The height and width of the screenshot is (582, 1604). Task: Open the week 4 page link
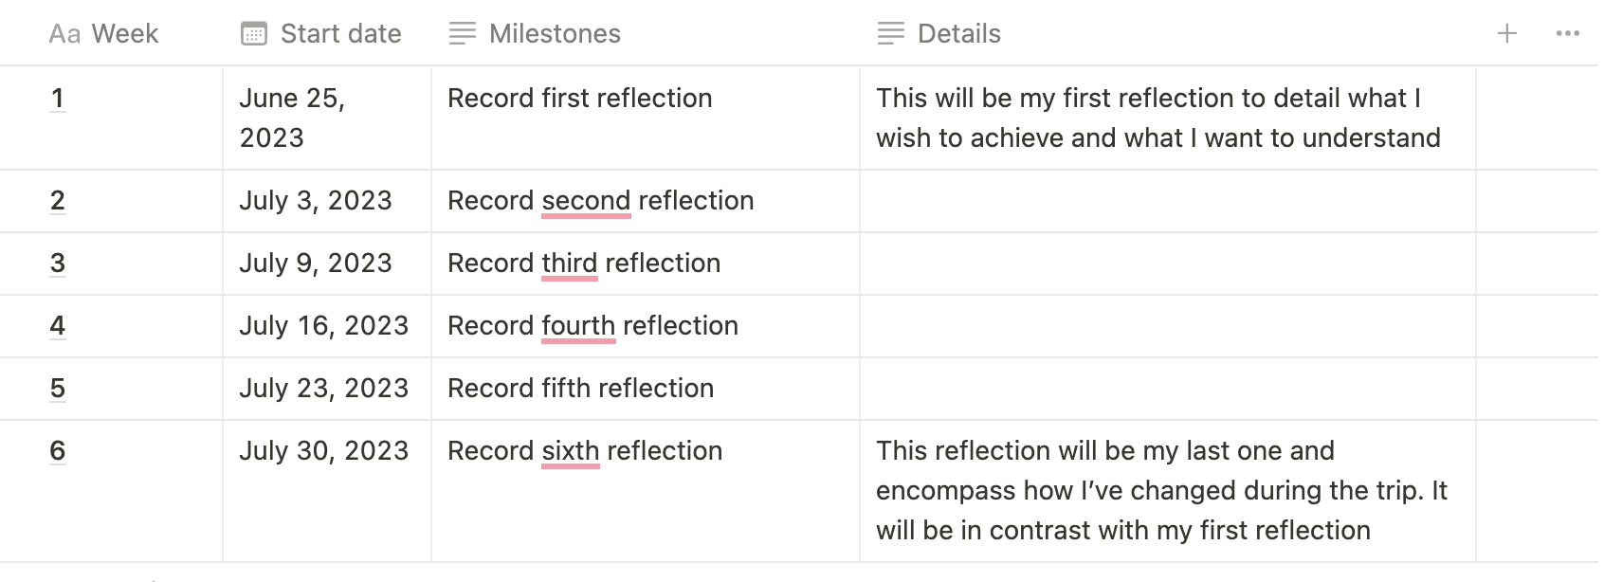coord(58,326)
